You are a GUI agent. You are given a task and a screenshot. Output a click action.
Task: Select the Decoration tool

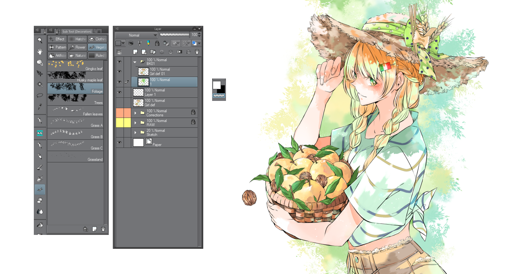pyautogui.click(x=40, y=189)
